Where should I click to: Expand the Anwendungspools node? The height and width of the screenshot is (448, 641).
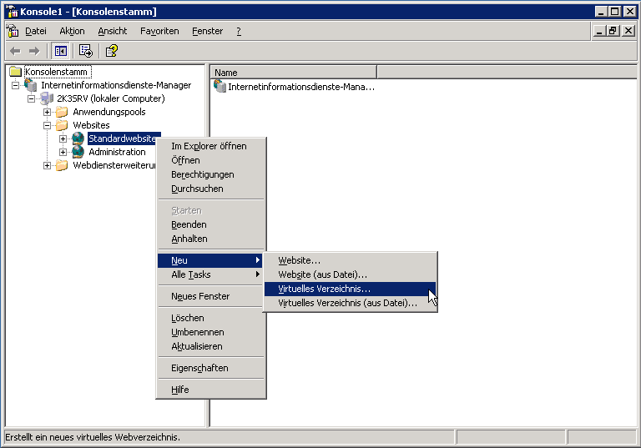tap(47, 112)
